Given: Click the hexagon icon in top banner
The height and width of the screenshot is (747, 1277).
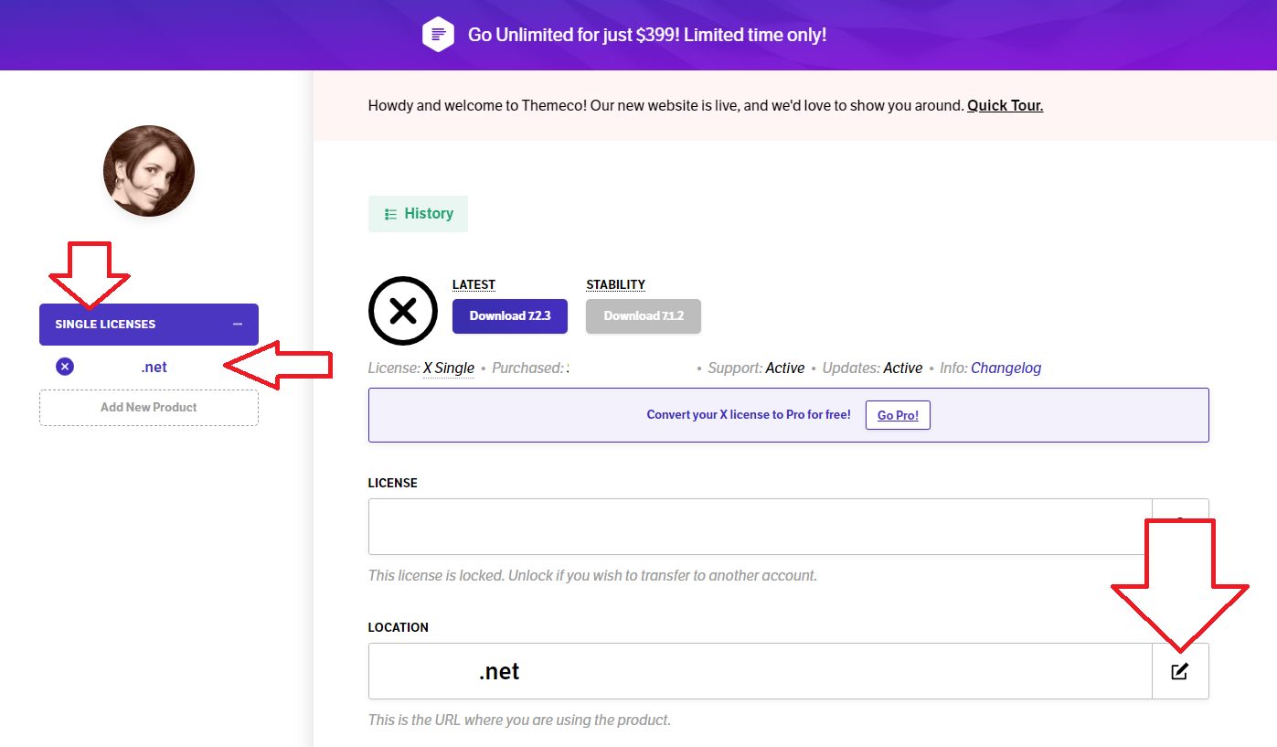Looking at the screenshot, I should click(439, 35).
